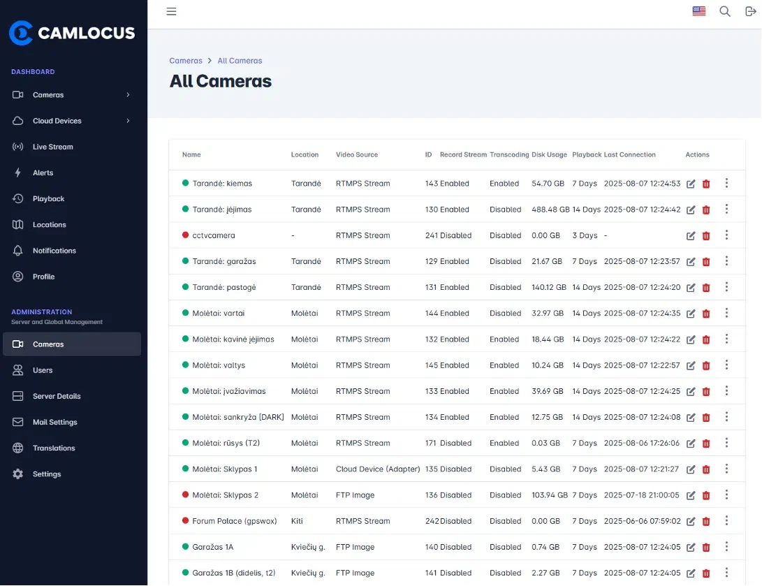Image resolution: width=762 pixels, height=586 pixels.
Task: Expand the Cameras dashboard submenu chevron
Action: pos(129,95)
